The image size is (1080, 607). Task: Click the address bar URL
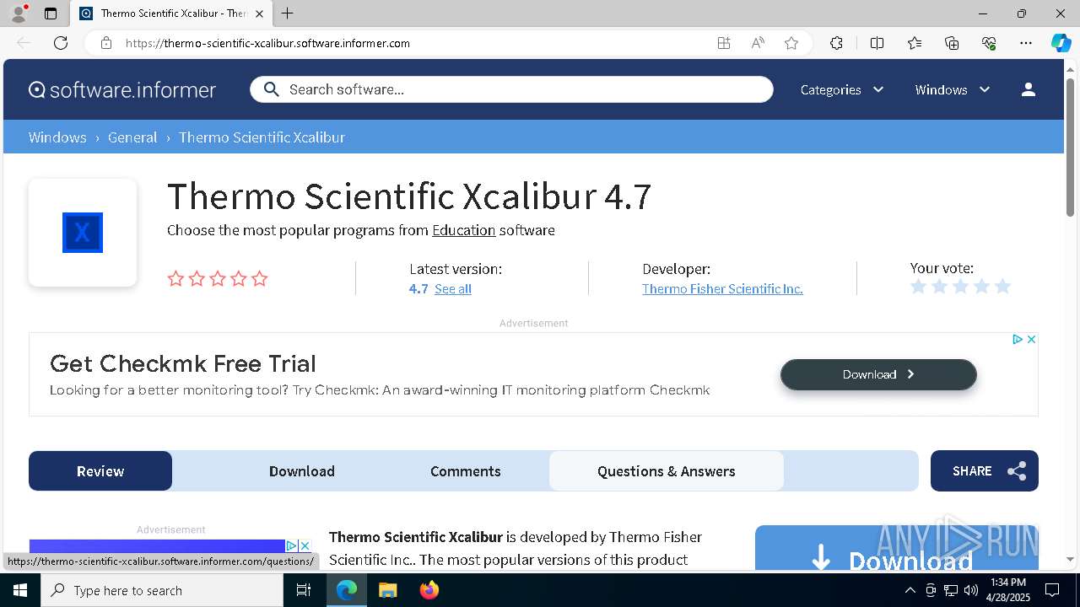267,43
